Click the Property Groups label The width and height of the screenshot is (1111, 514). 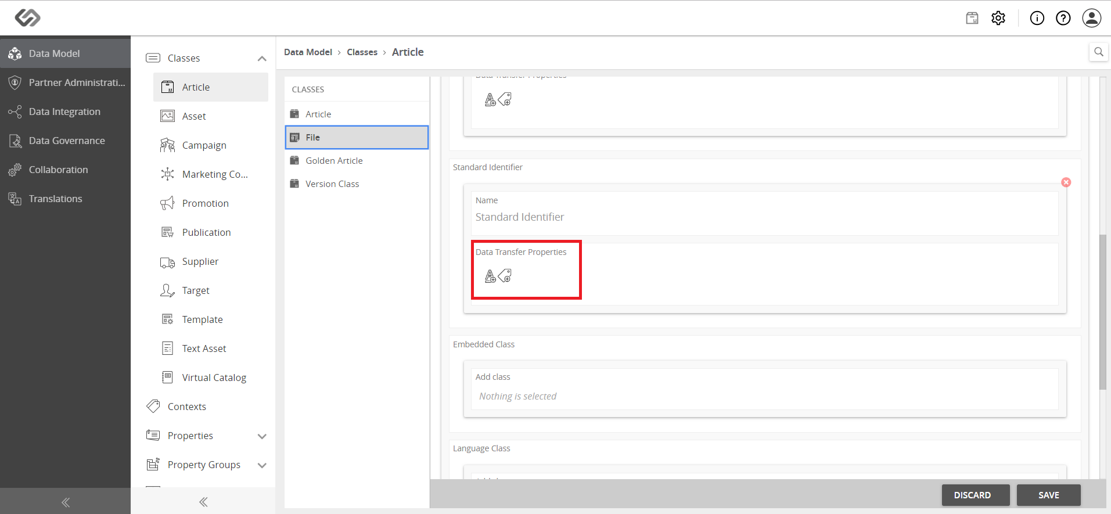204,465
